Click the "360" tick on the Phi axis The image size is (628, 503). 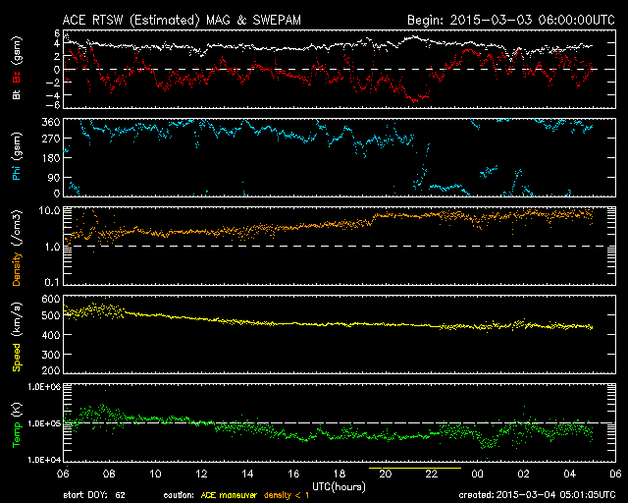pos(51,123)
